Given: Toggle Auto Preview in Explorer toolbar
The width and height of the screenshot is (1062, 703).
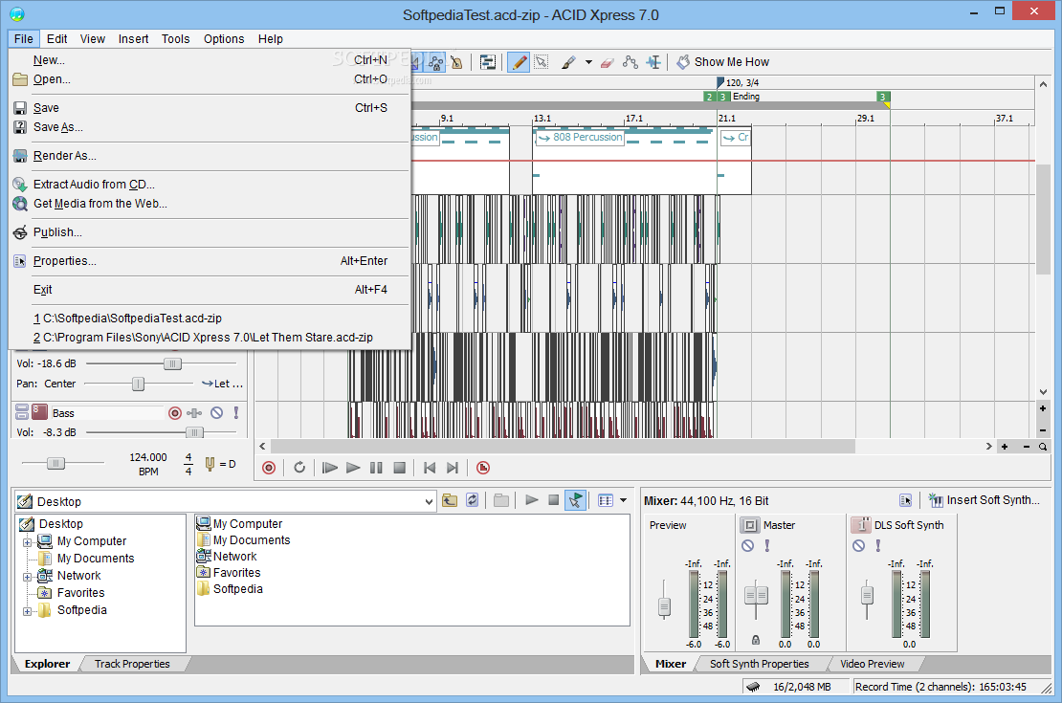Looking at the screenshot, I should (x=575, y=500).
